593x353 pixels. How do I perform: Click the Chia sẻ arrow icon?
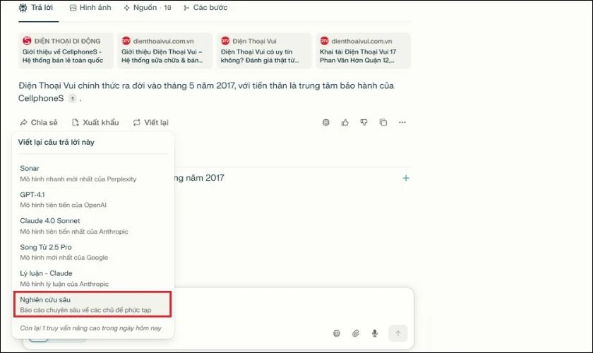point(24,122)
